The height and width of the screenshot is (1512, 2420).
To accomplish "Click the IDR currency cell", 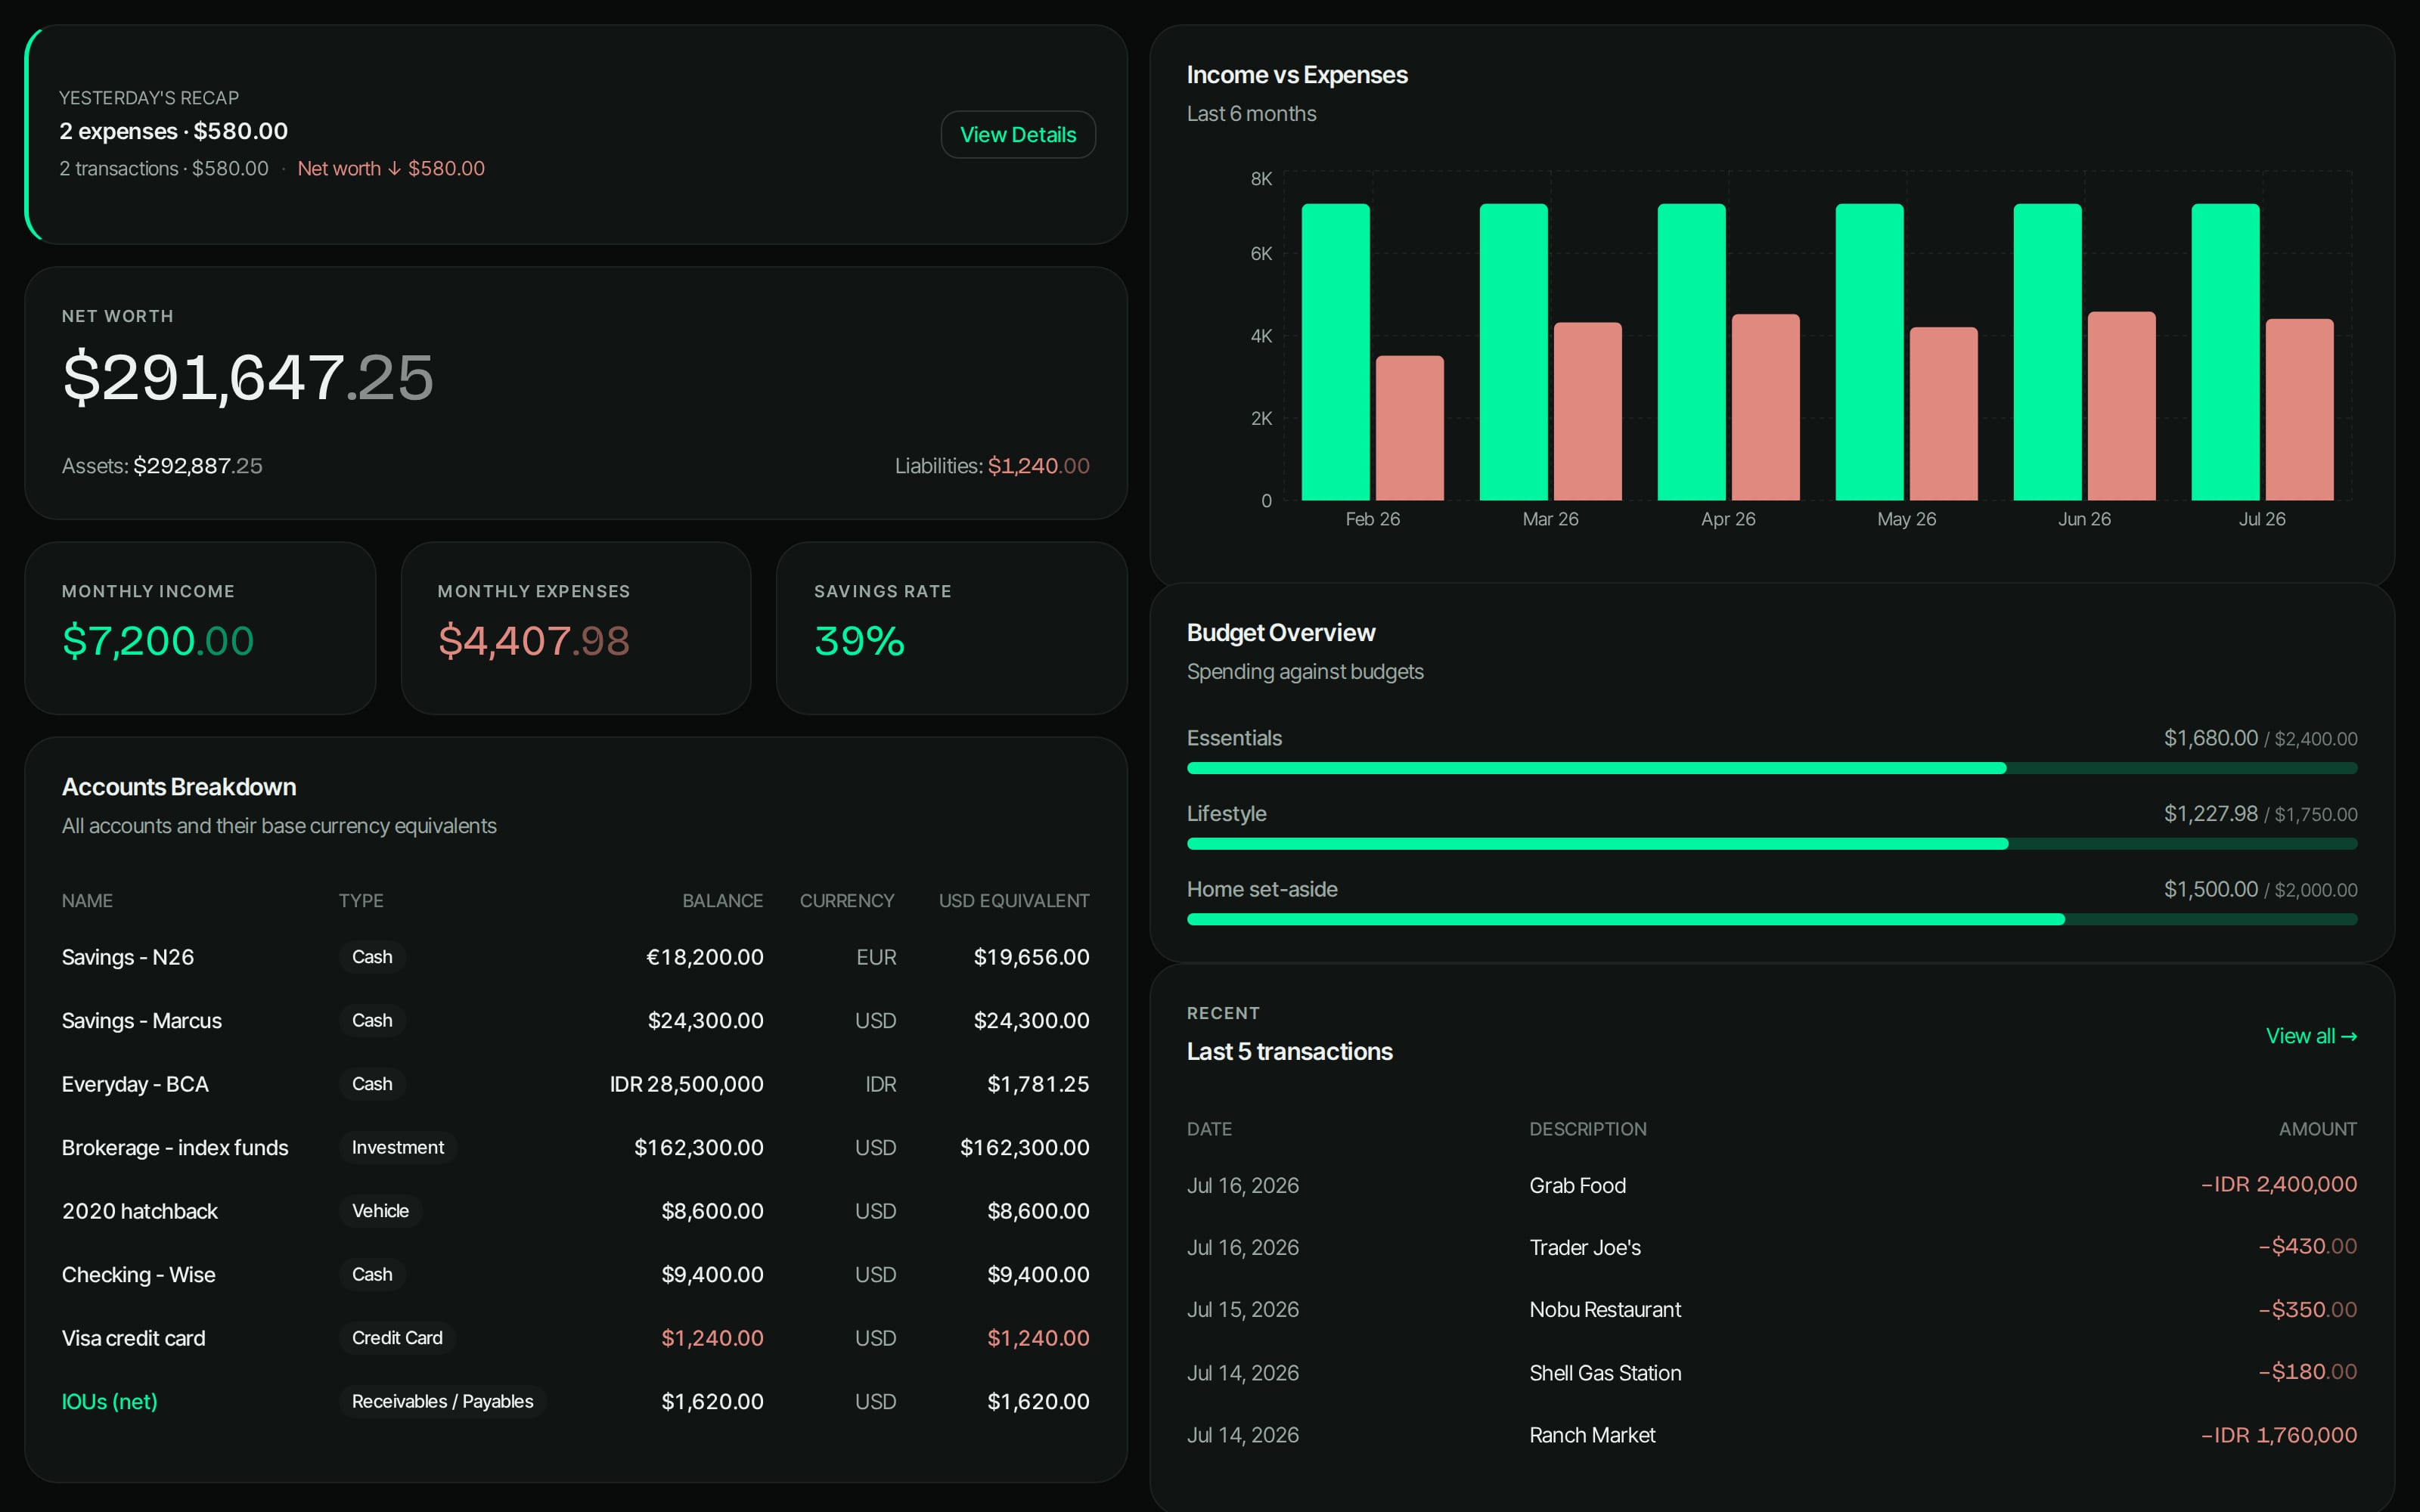I will coord(881,1084).
